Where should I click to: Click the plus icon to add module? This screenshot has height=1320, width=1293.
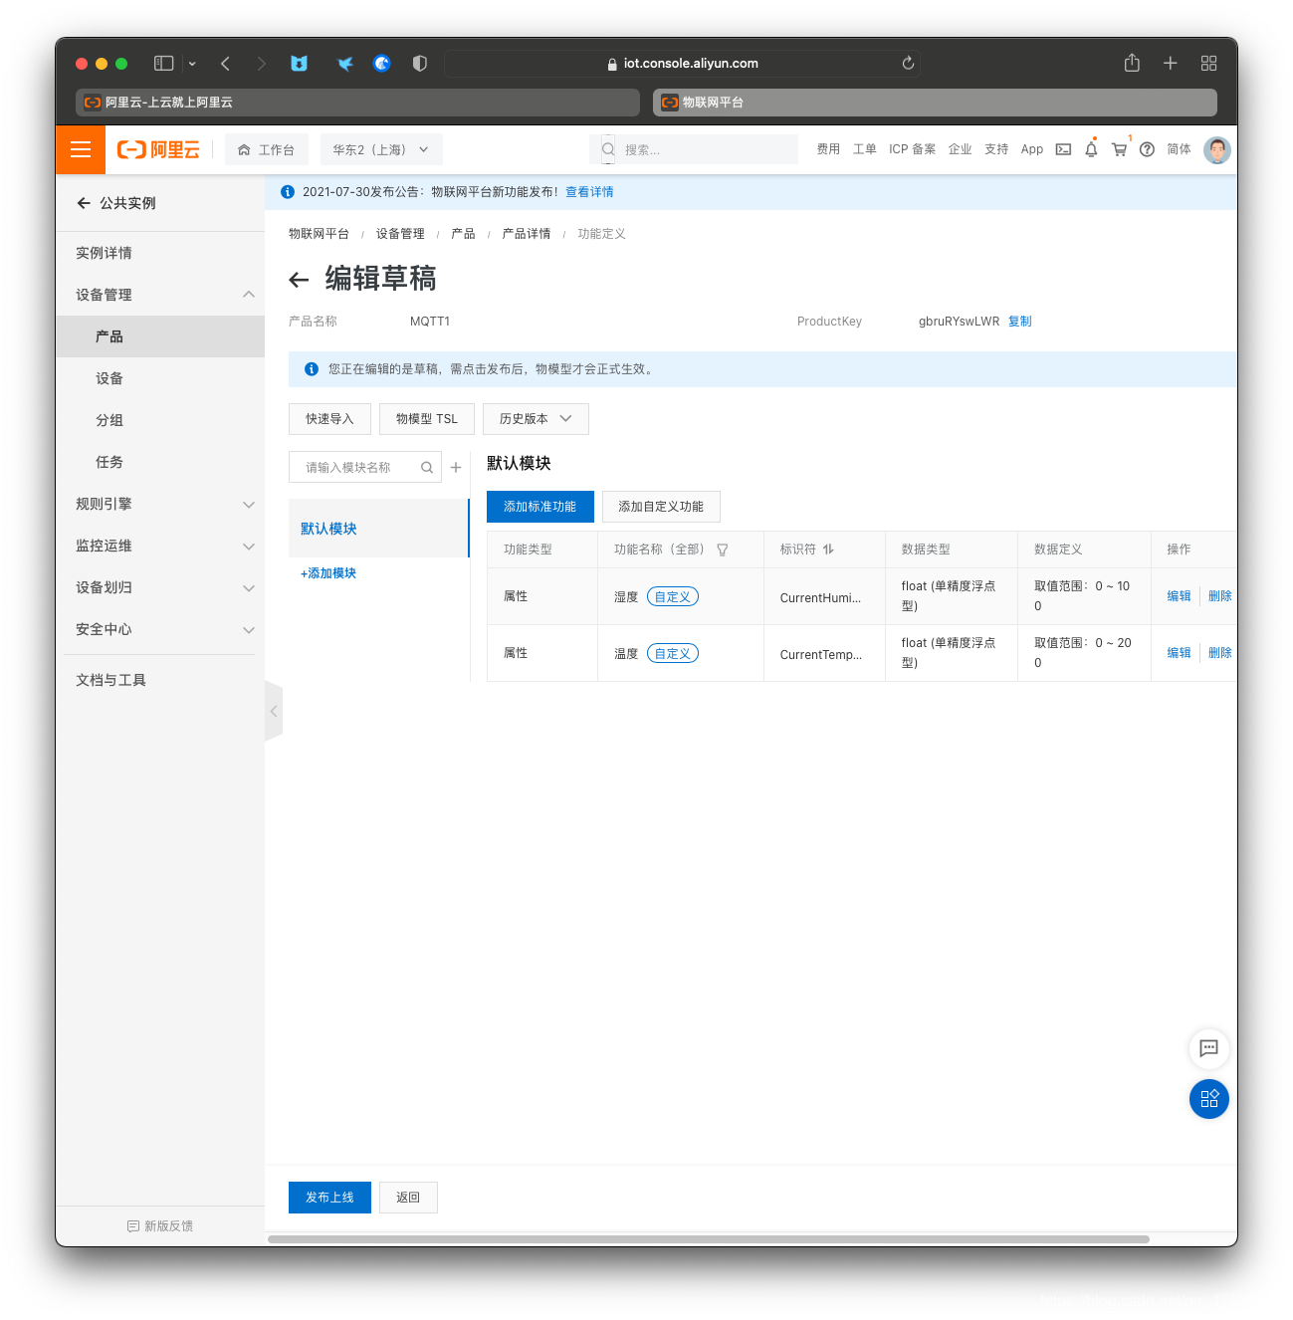click(456, 467)
